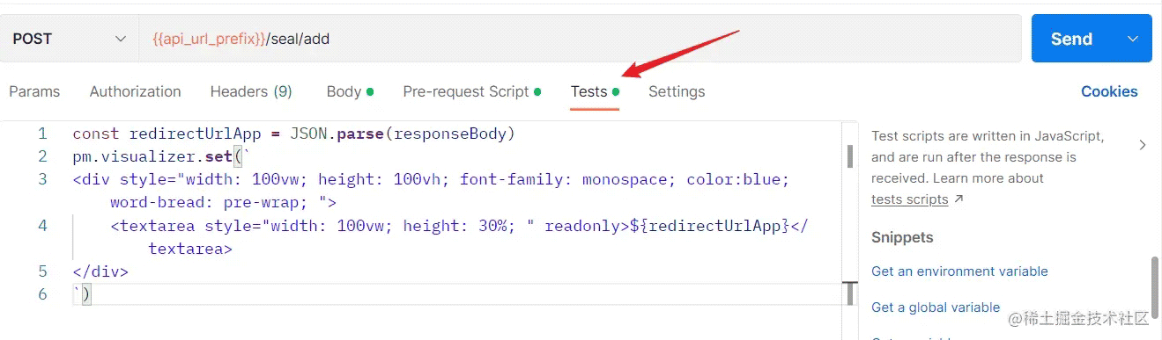Expand the Send options arrow
The width and height of the screenshot is (1162, 340).
tap(1133, 39)
